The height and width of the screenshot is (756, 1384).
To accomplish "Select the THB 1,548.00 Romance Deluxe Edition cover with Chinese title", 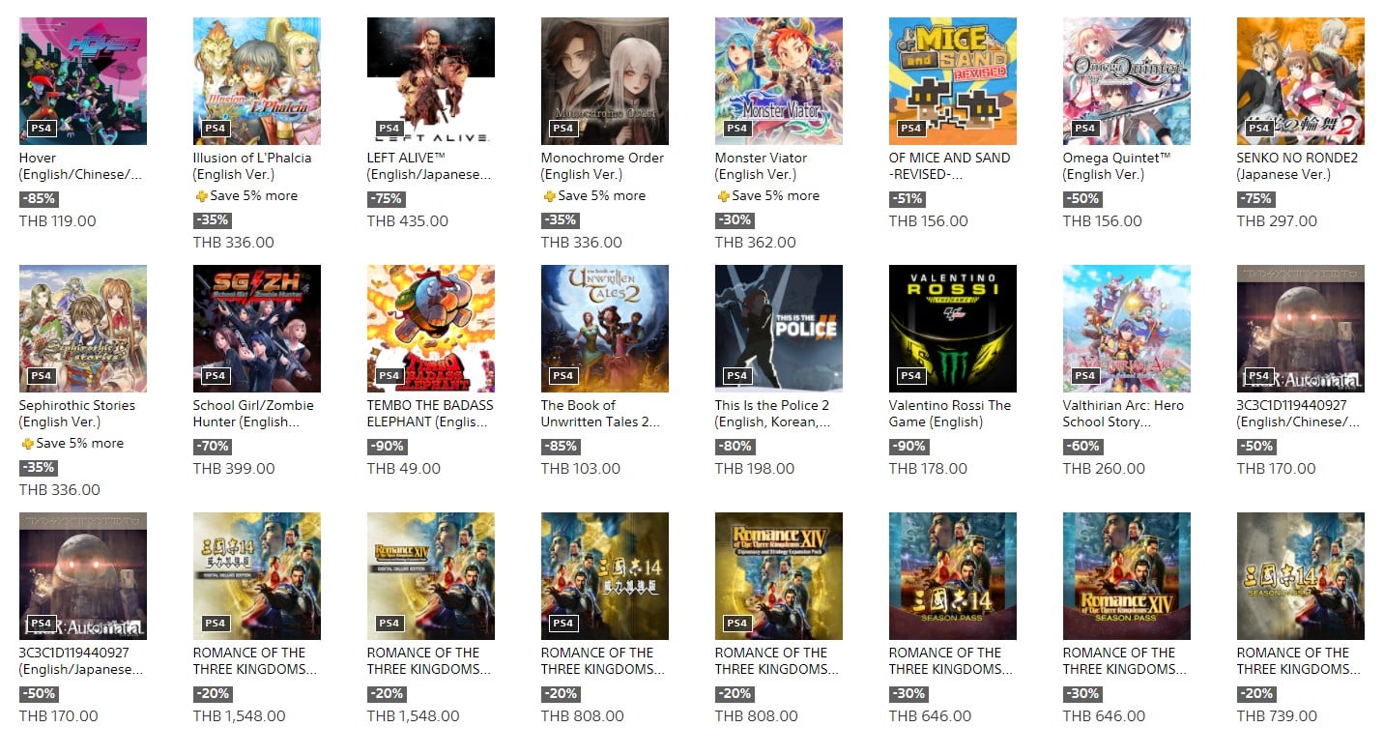I will point(257,576).
